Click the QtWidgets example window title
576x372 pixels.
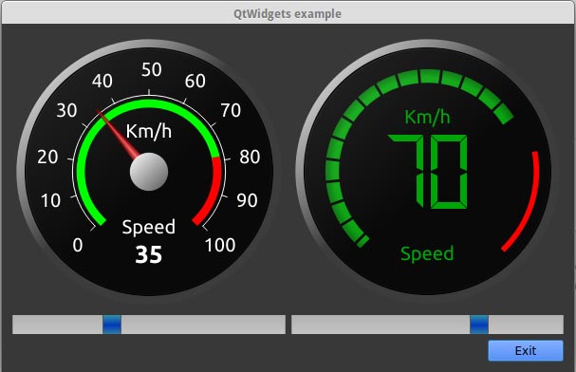click(x=288, y=14)
